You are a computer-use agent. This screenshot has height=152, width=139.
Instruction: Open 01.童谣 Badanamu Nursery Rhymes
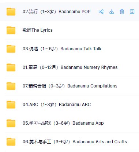click(70, 67)
